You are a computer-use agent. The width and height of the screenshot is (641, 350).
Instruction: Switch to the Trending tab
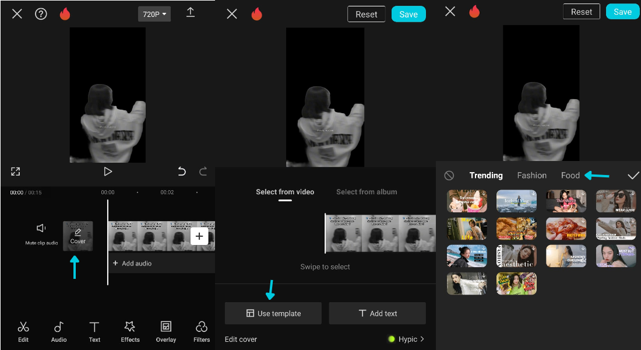(x=486, y=175)
